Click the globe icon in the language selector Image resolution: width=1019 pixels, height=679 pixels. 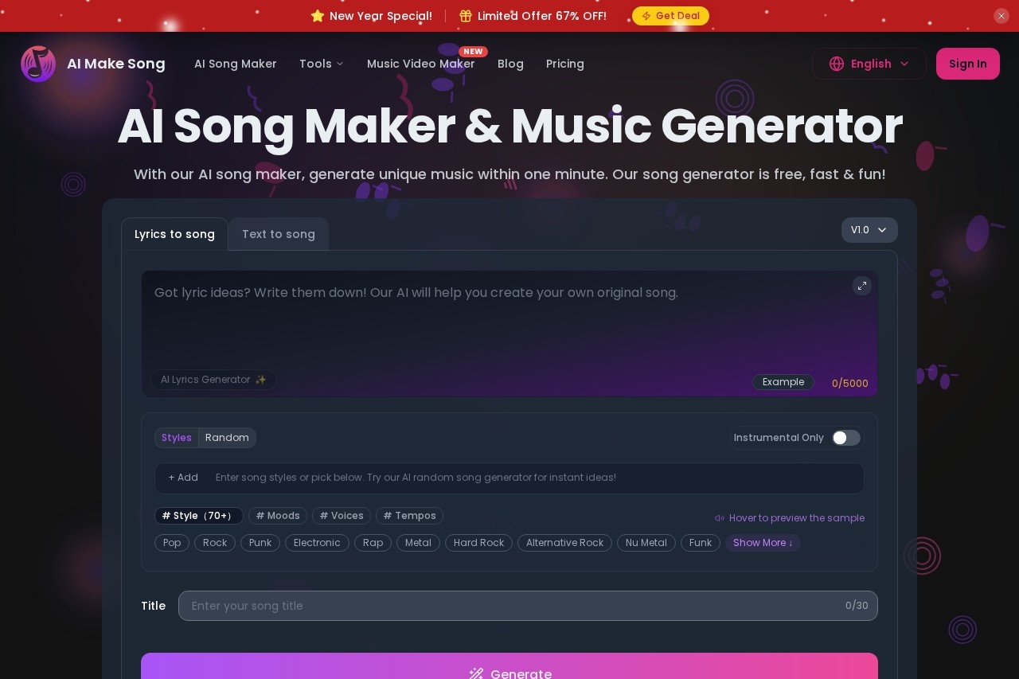[x=836, y=64]
